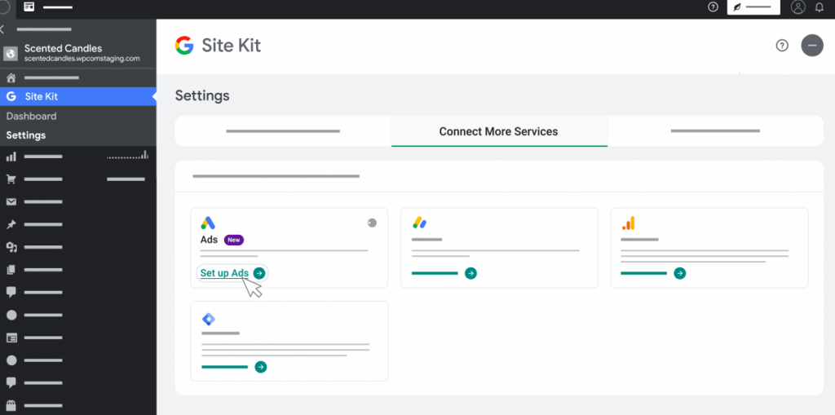Image resolution: width=835 pixels, height=415 pixels.
Task: Open the Scented Candles site switcher
Action: coord(73,53)
